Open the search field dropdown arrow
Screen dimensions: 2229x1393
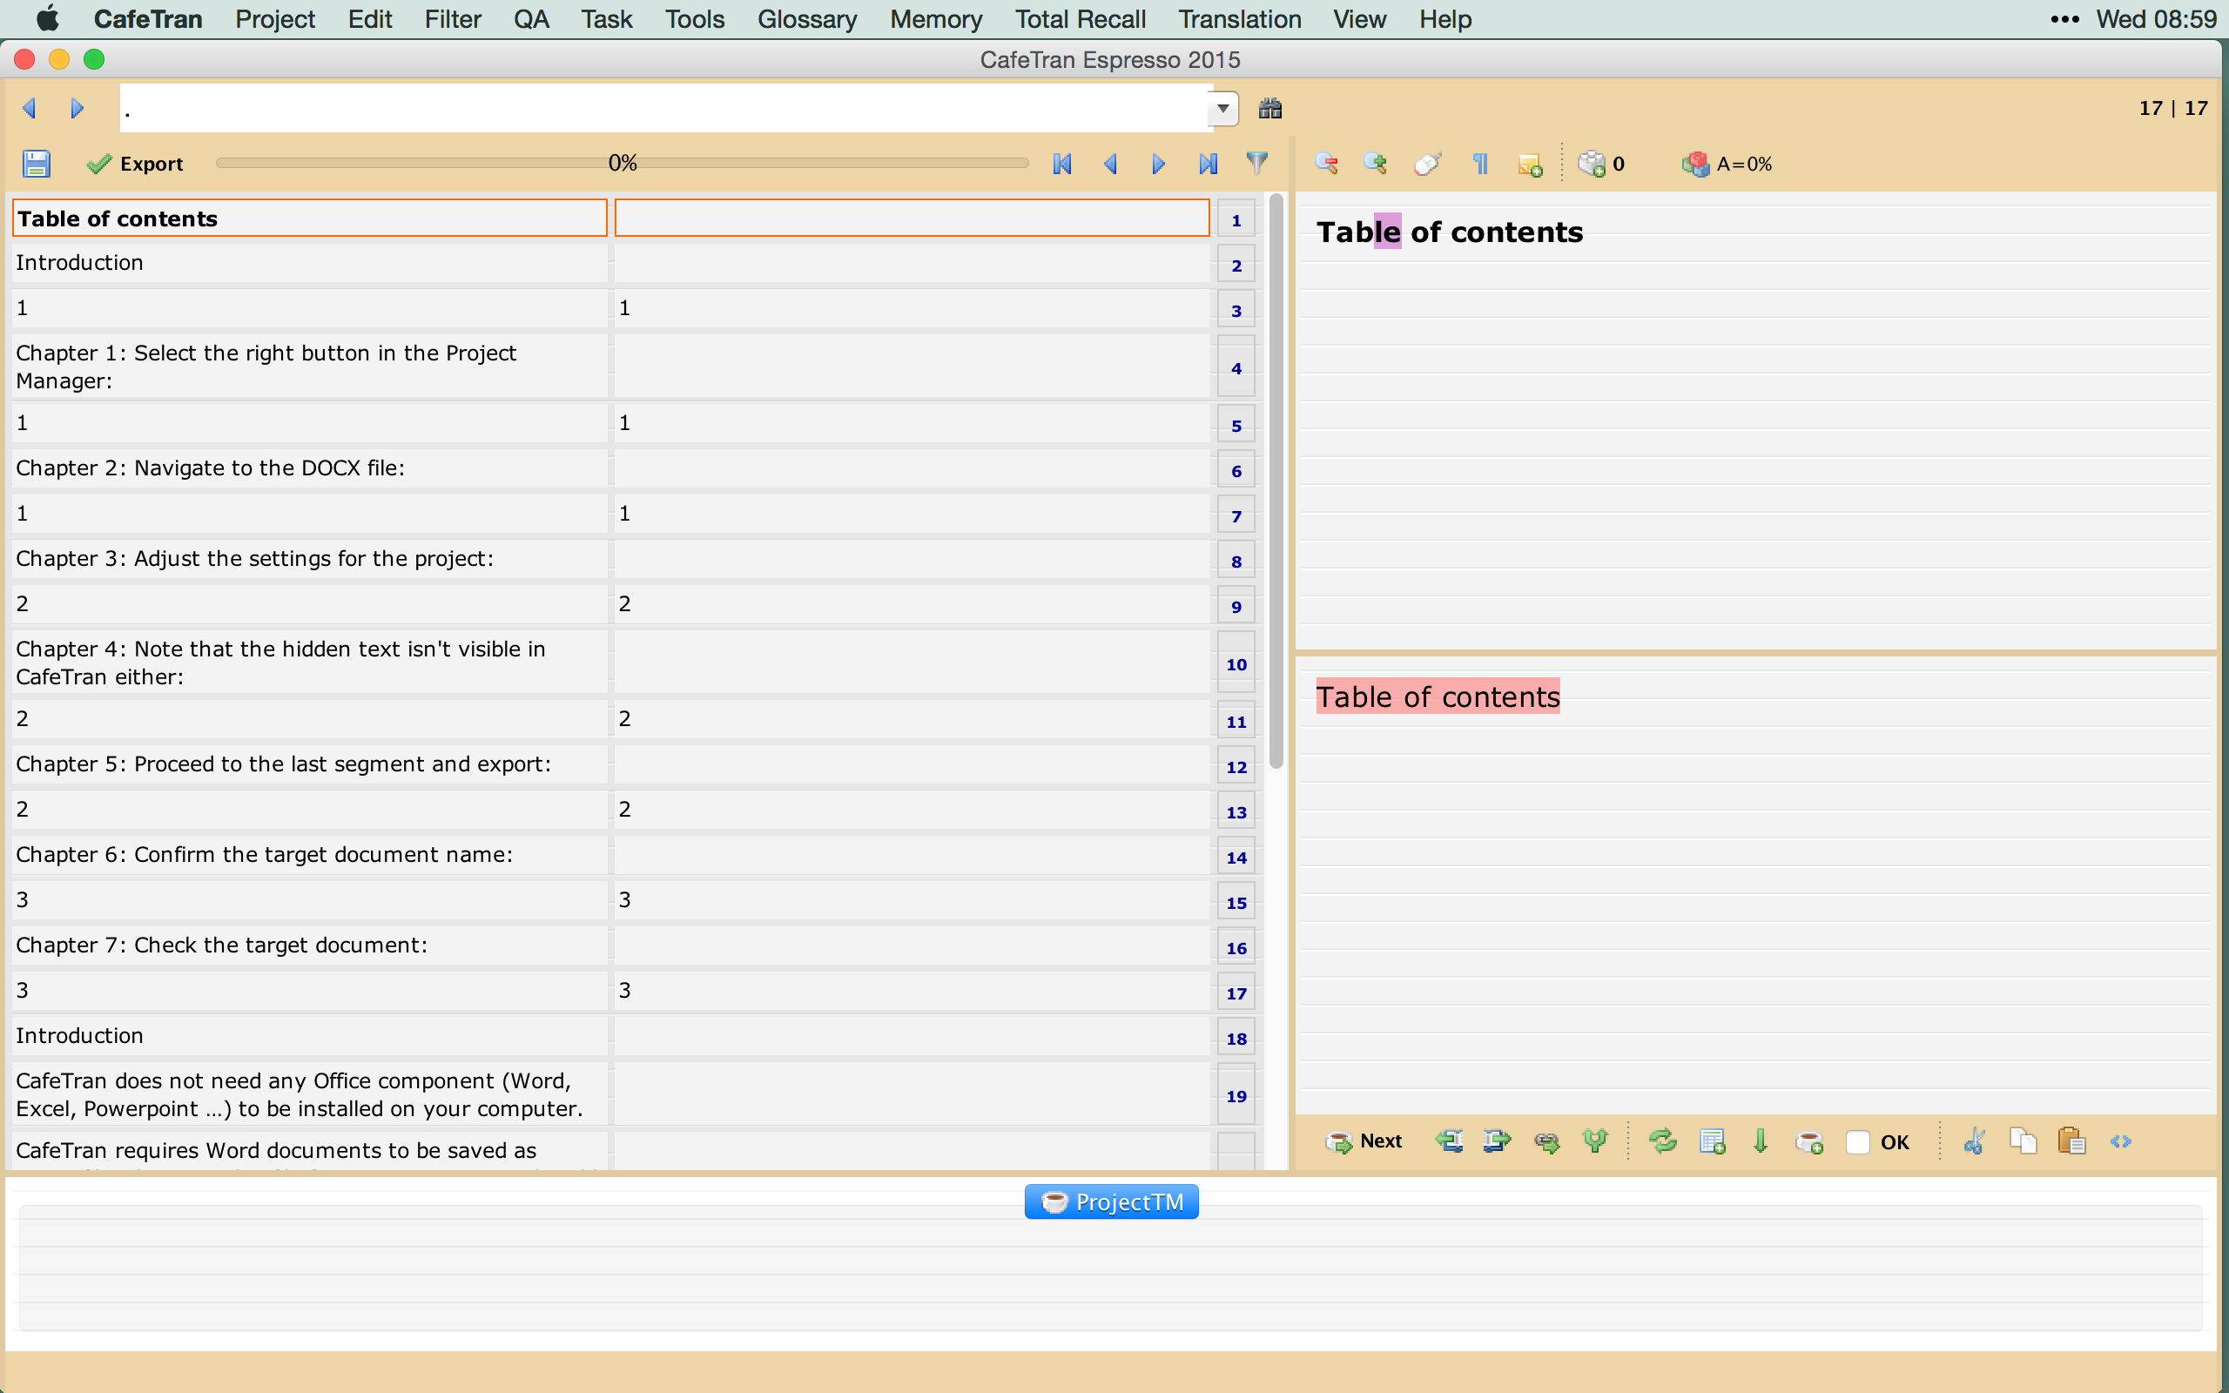[1222, 109]
